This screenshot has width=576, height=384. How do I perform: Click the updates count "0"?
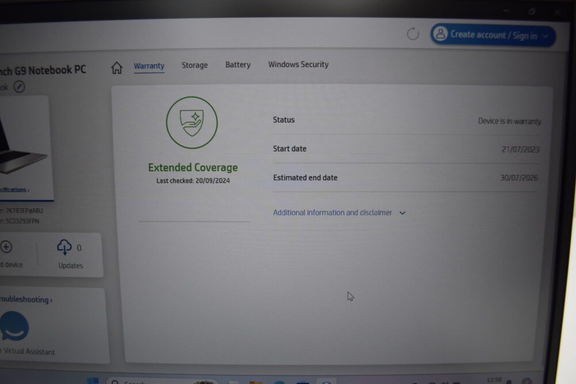click(79, 248)
